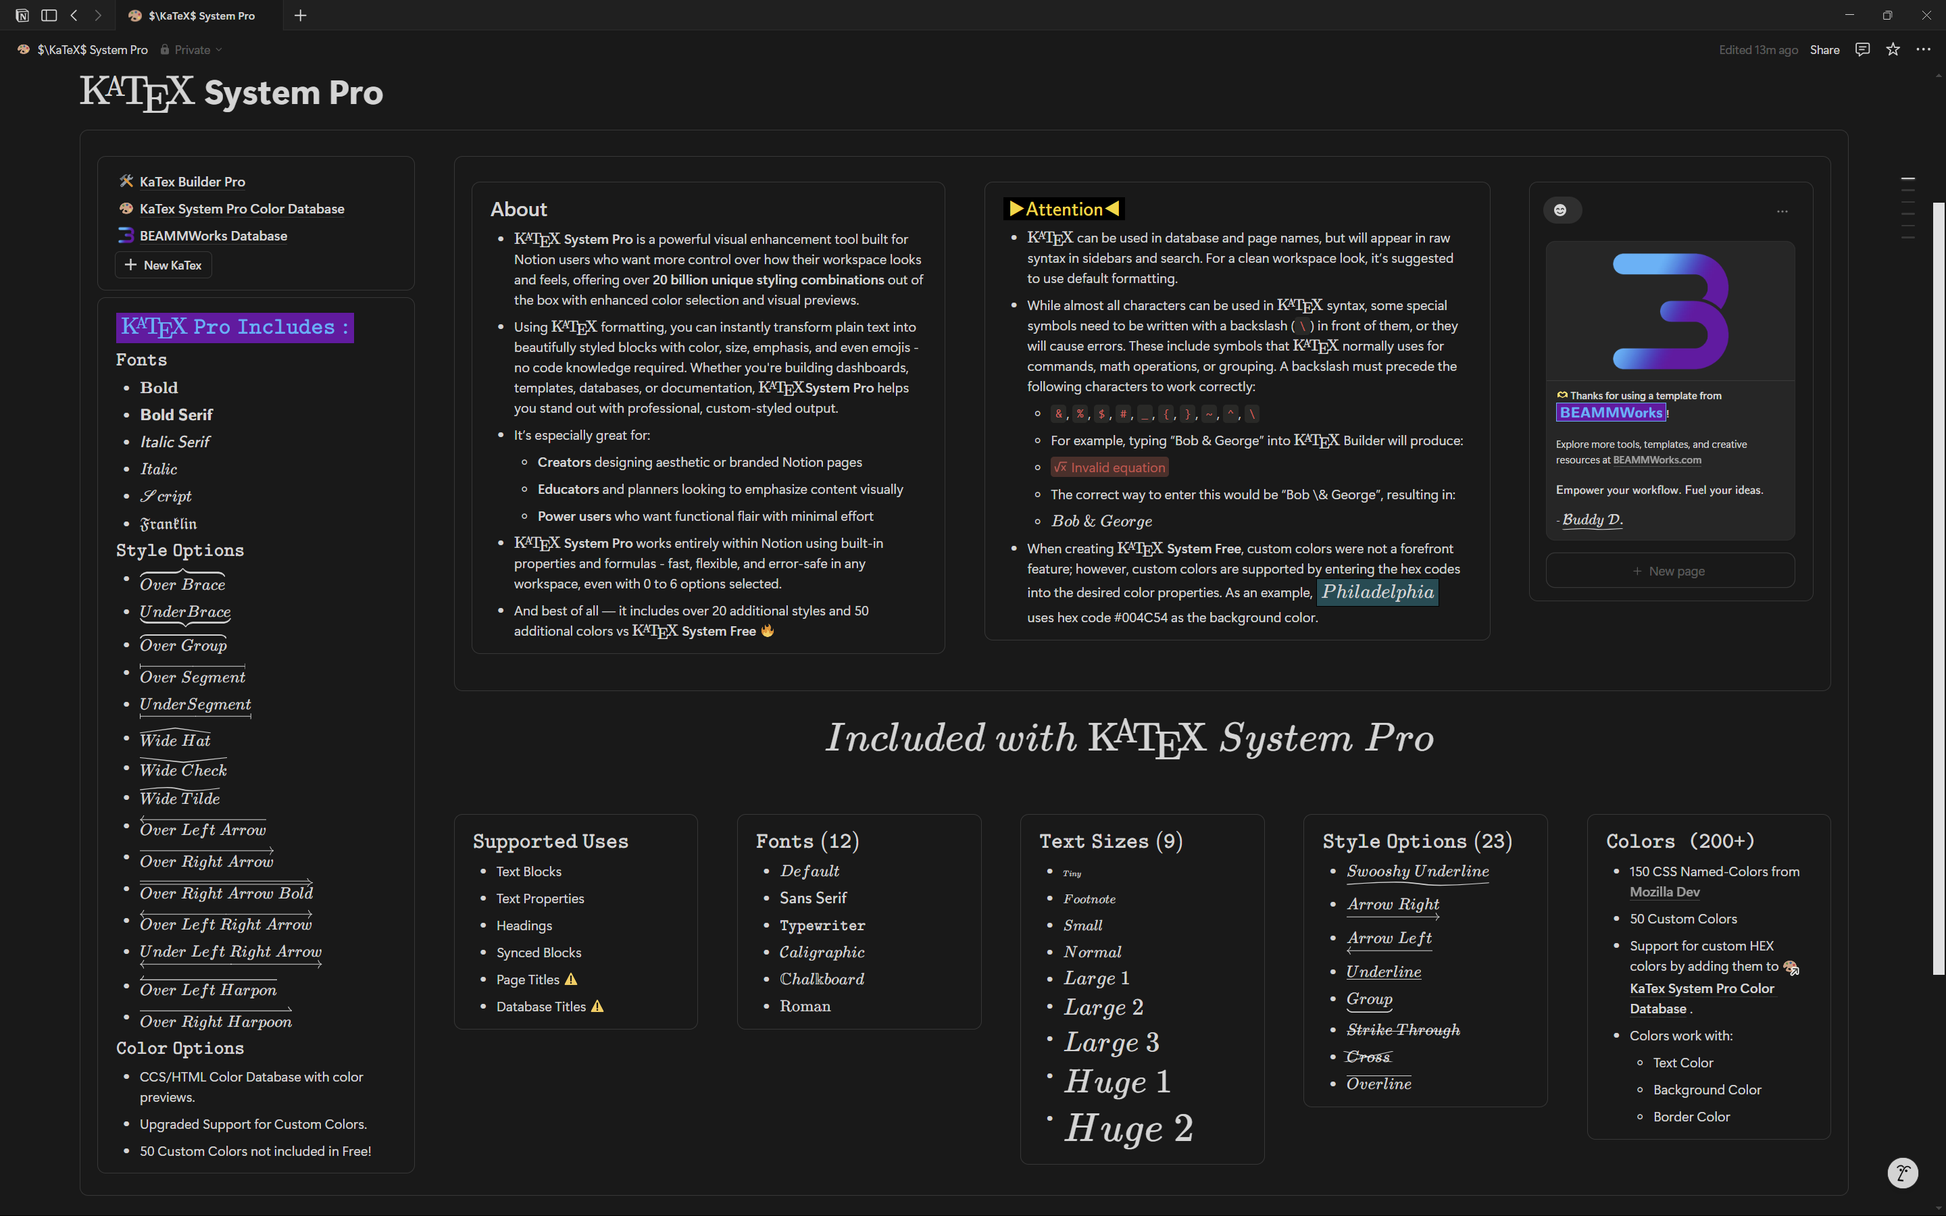Click the smiley emoji icon on the template card
The height and width of the screenshot is (1216, 1946).
click(1562, 210)
